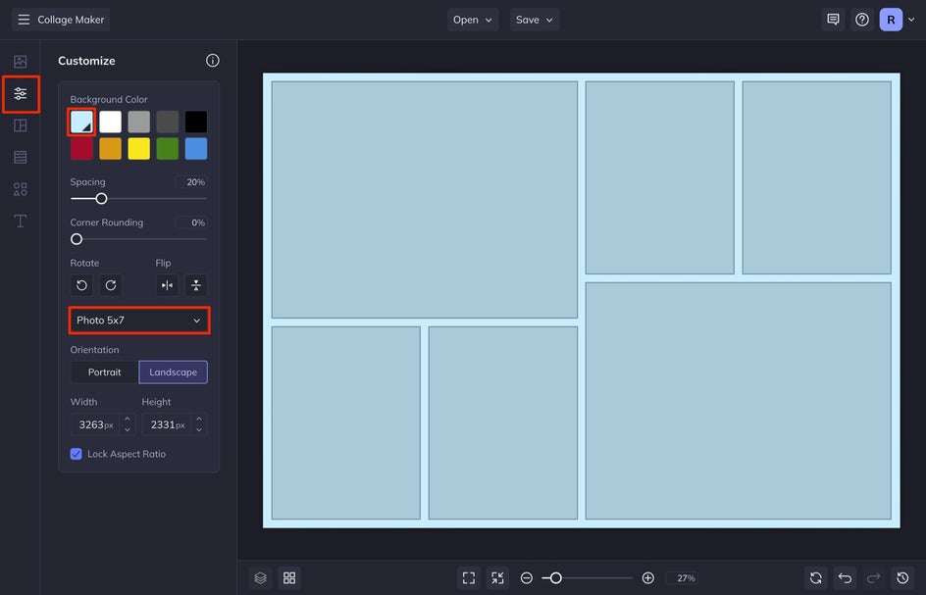Open the Photo 5x7 size dropdown

point(138,321)
